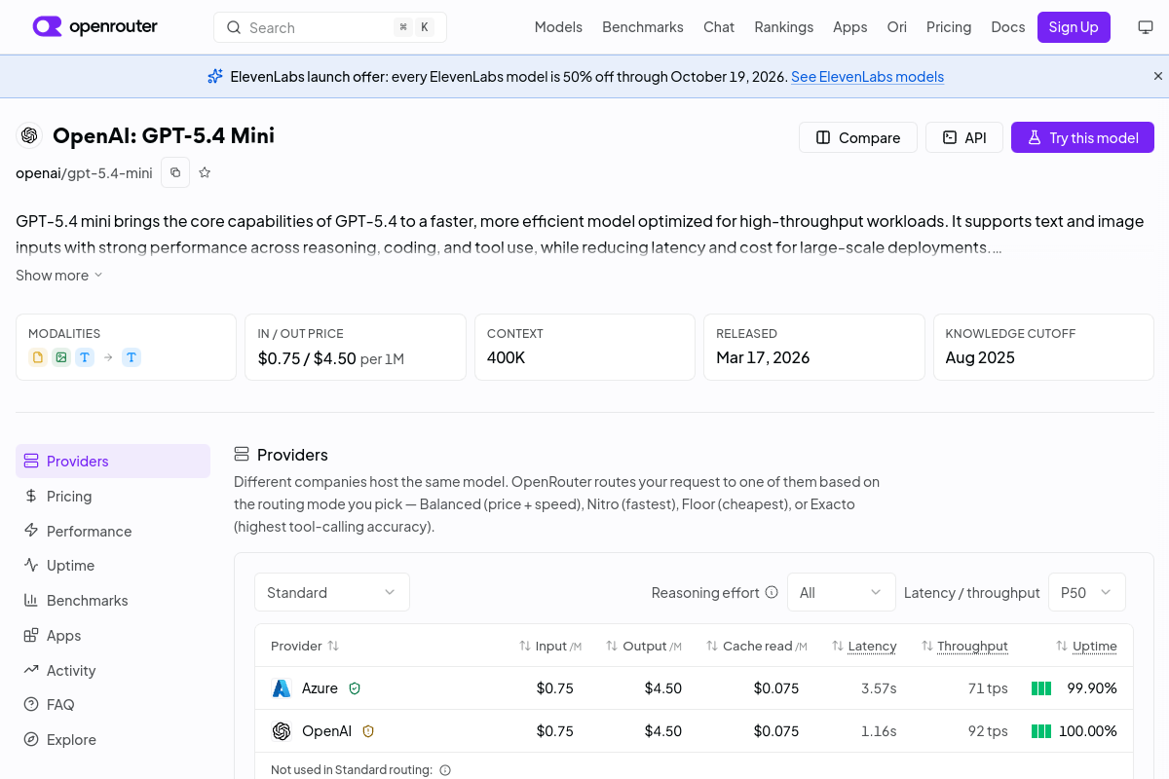Dismiss the ElevenLabs launch offer banner

coord(1158,76)
